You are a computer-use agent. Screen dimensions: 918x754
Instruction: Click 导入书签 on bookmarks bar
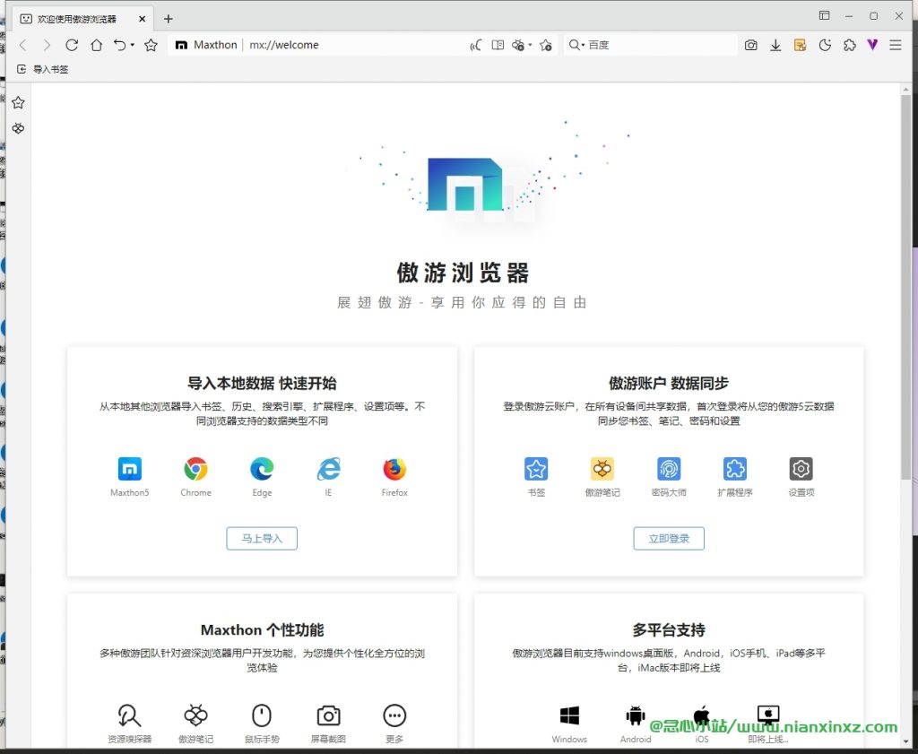coord(43,69)
